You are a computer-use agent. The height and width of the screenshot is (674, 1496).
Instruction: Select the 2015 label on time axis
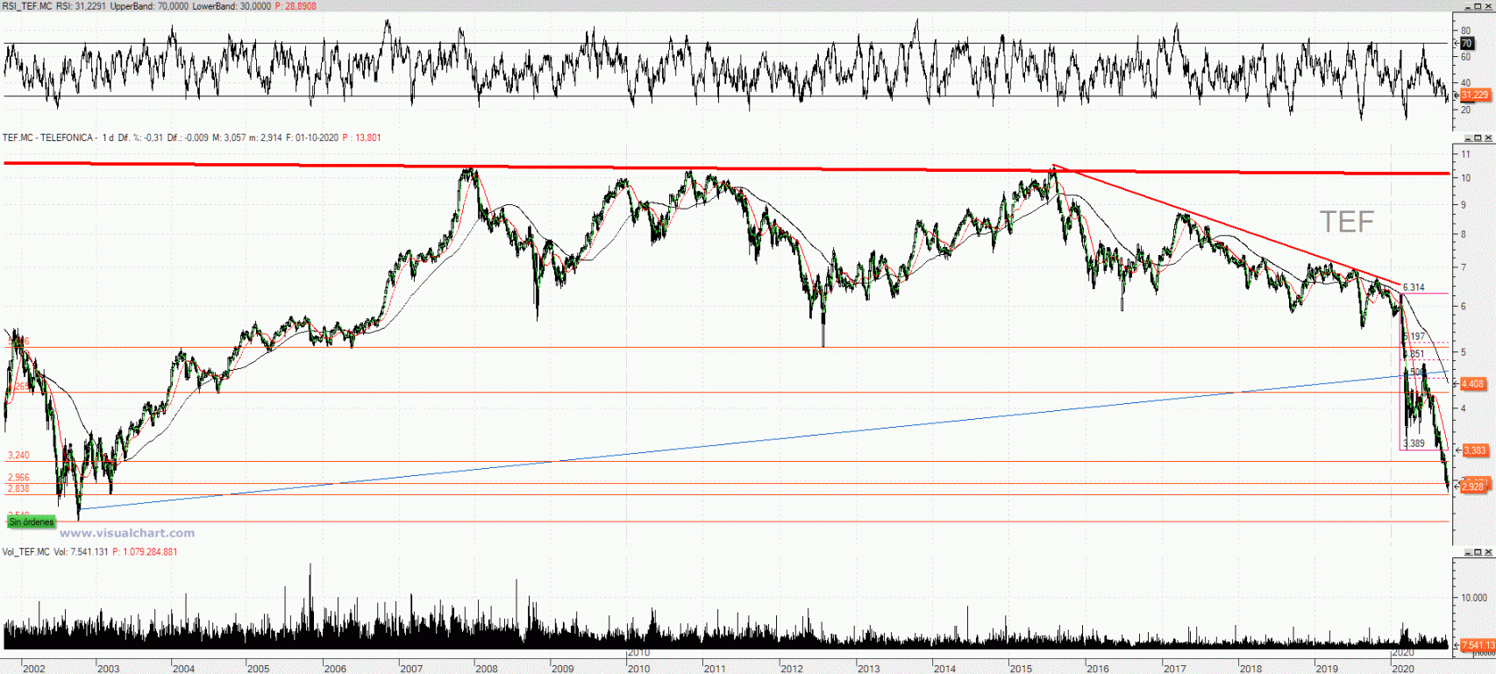pyautogui.click(x=1021, y=669)
